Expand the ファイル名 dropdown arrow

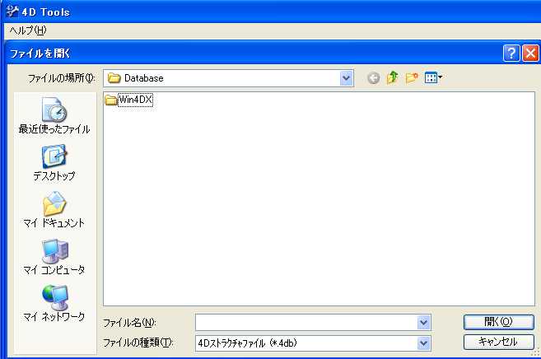coord(424,322)
